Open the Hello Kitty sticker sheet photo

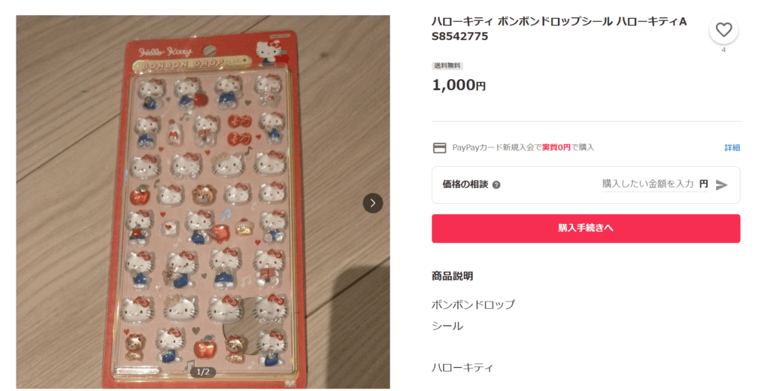203,202
